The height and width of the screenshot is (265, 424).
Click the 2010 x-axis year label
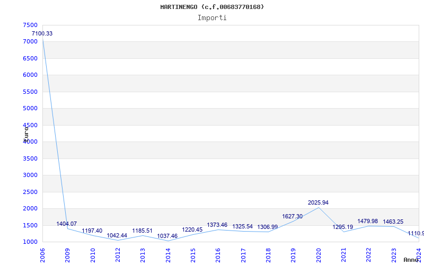point(93,255)
